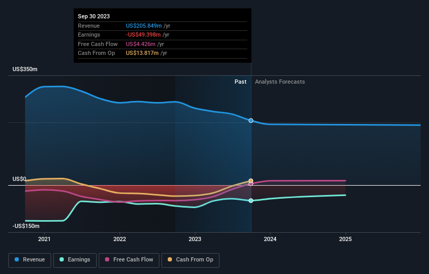The width and height of the screenshot is (429, 274).
Task: Click the 2021 x-axis label
Action: click(44, 239)
